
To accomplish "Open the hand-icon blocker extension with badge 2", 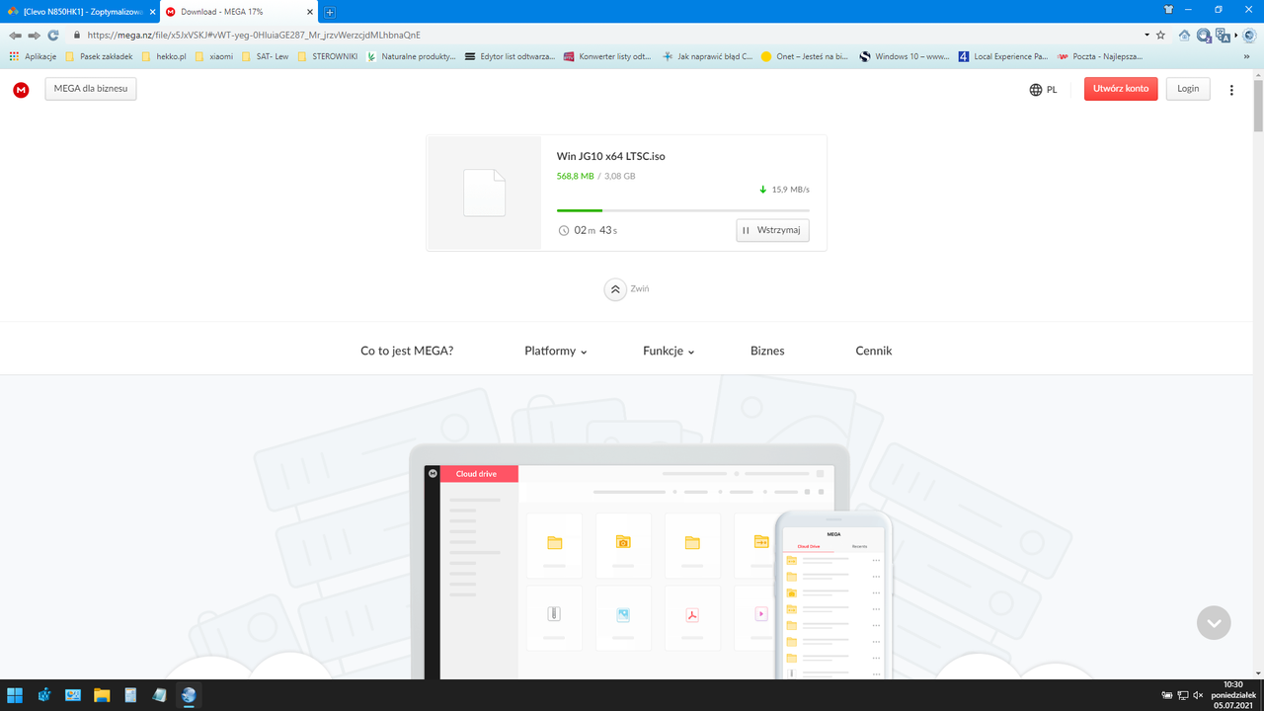I will click(x=1204, y=35).
